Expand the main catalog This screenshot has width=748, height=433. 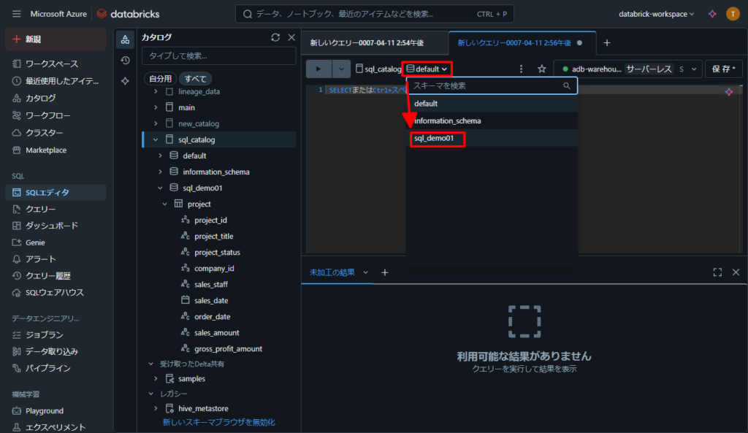pyautogui.click(x=156, y=108)
